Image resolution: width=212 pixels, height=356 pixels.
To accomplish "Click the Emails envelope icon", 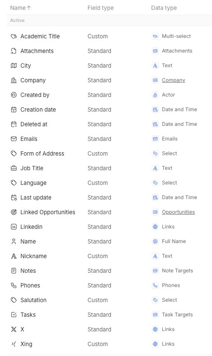I will 14,139.
